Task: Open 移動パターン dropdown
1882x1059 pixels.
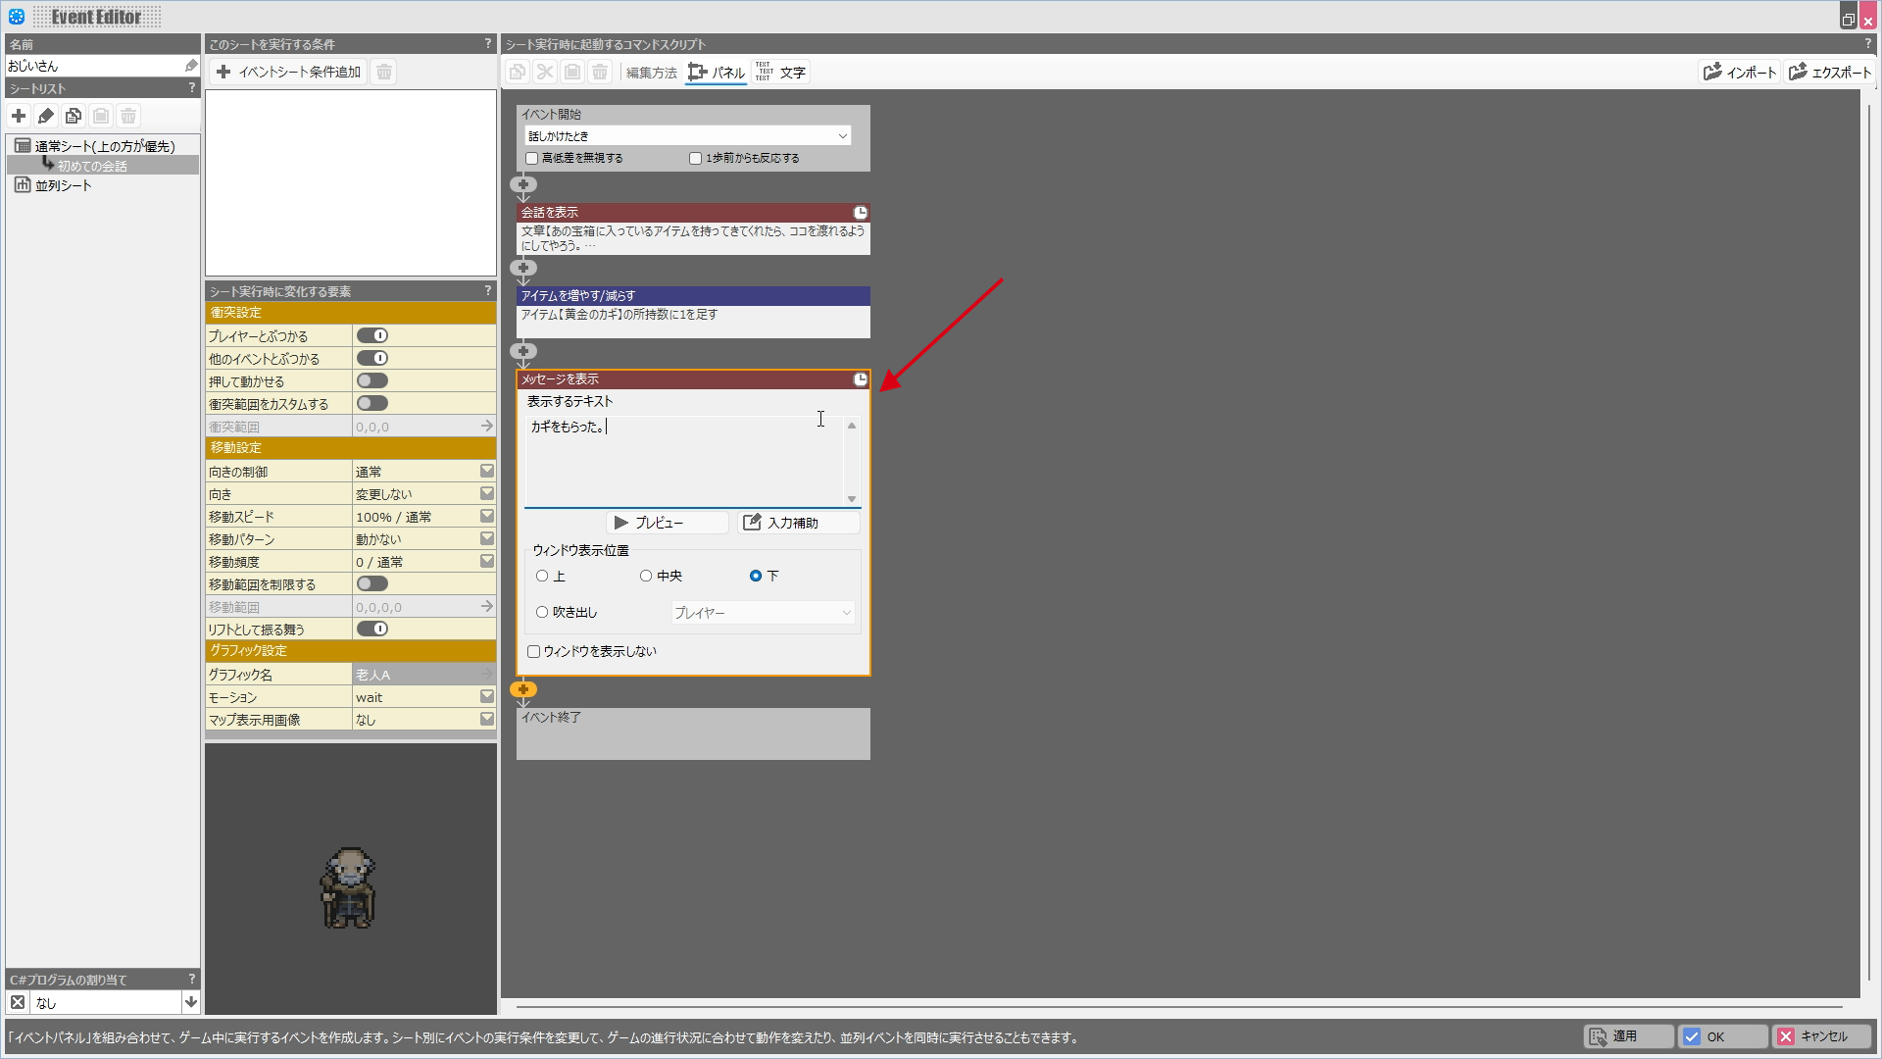Action: click(486, 539)
